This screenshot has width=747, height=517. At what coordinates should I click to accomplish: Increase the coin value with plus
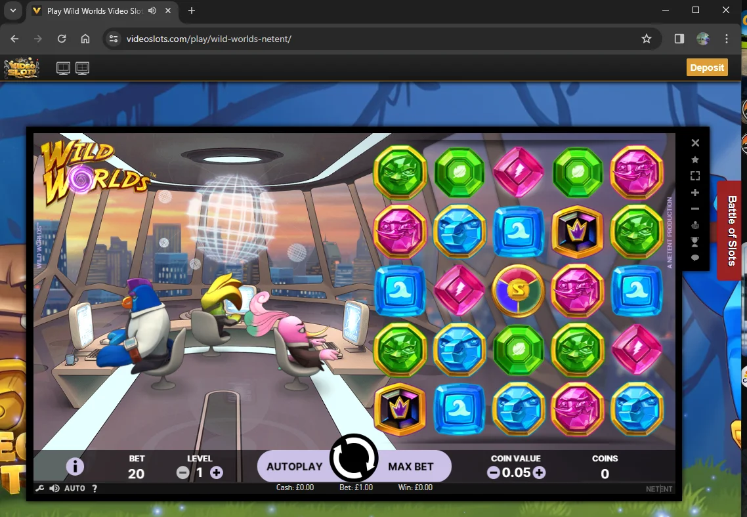(x=539, y=473)
